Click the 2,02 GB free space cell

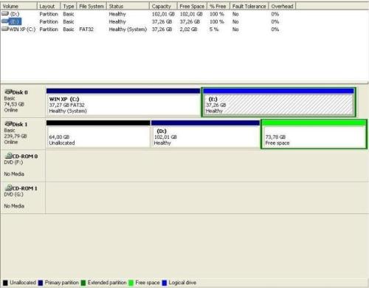(188, 30)
